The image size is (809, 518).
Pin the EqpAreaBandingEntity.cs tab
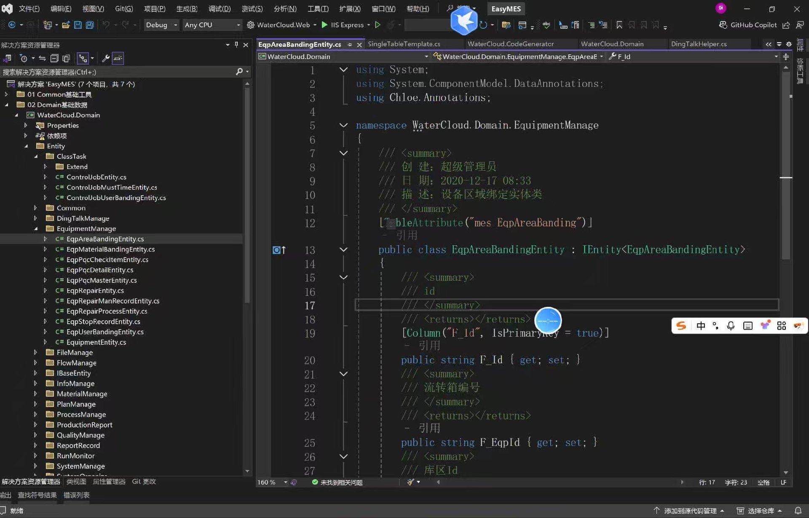pyautogui.click(x=349, y=44)
